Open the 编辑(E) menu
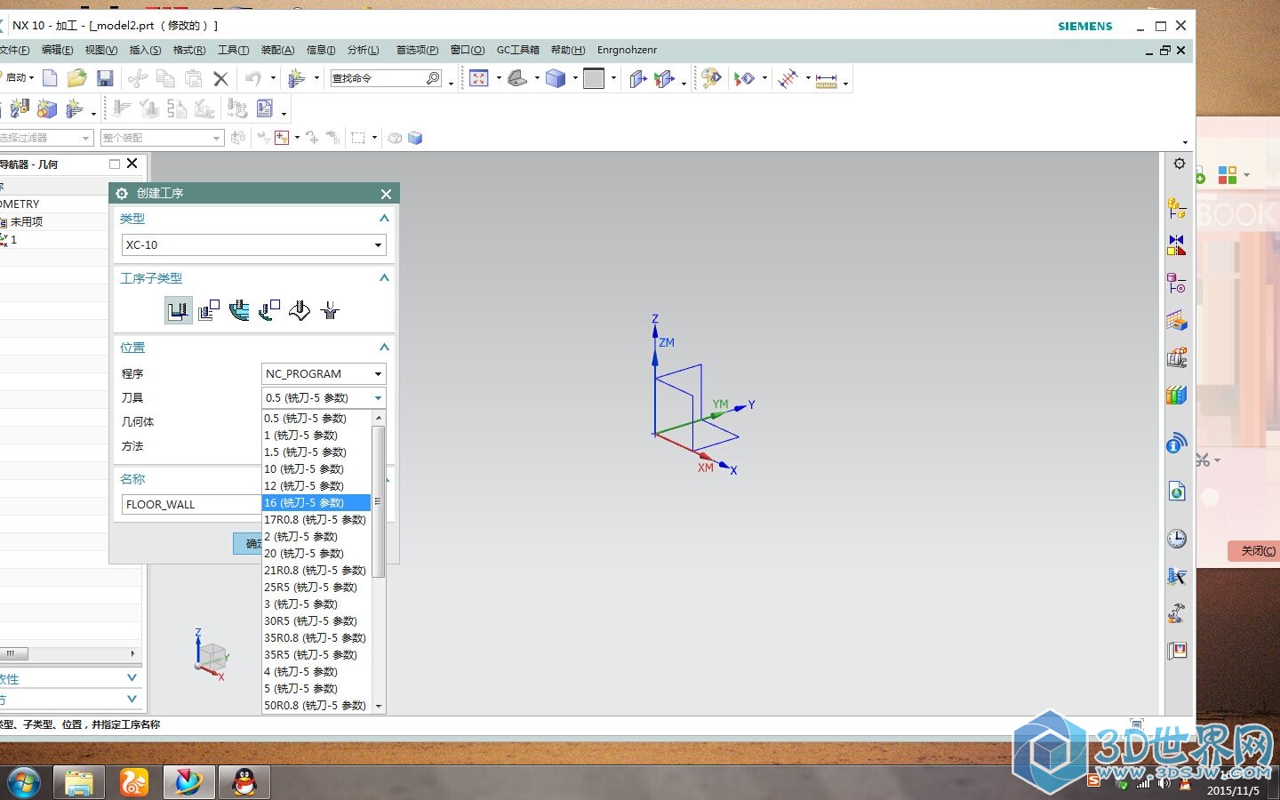The height and width of the screenshot is (800, 1280). point(57,50)
